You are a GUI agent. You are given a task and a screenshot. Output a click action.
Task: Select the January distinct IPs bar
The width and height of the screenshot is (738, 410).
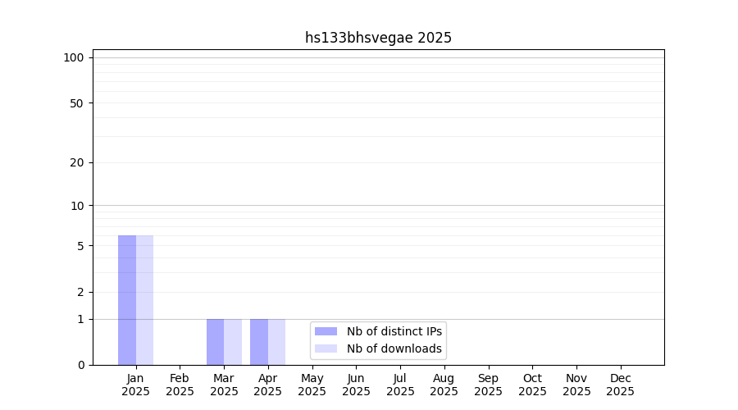point(127,300)
